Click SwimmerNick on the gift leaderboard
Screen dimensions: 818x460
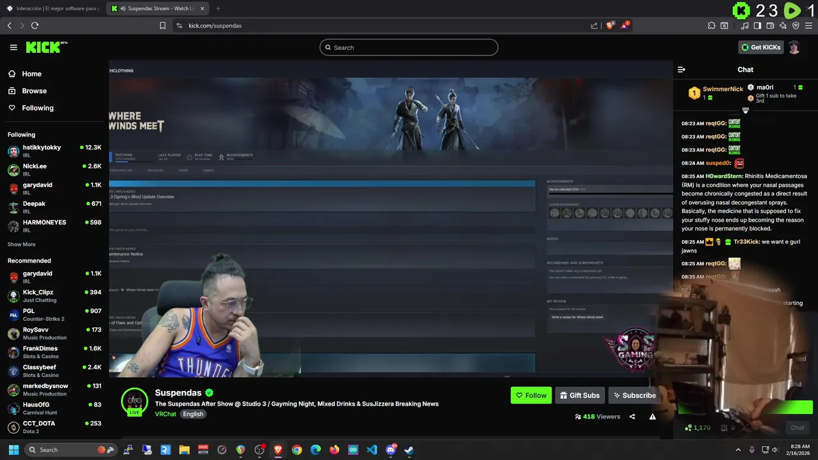723,89
